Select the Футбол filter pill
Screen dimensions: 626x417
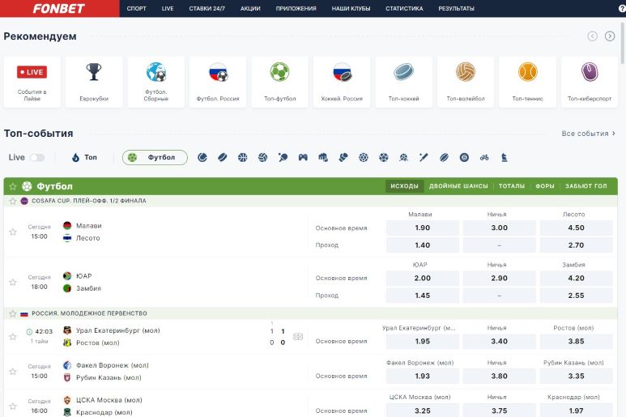pyautogui.click(x=155, y=158)
